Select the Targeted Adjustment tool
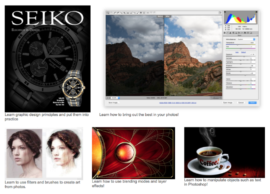The image size is (270, 194). (x=121, y=13)
